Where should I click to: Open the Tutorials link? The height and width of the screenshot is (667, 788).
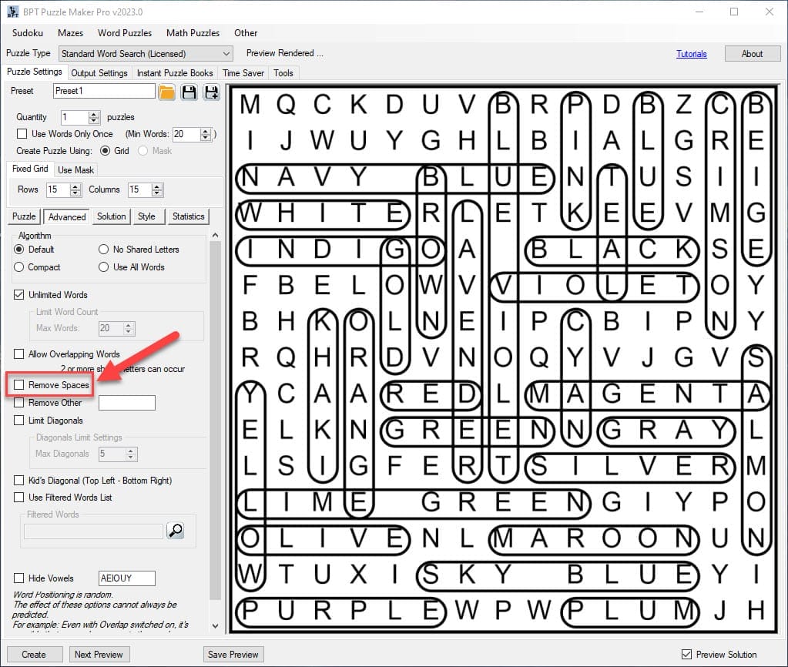(691, 54)
